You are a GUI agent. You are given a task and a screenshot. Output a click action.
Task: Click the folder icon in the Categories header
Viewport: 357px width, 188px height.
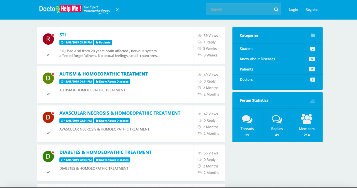point(313,35)
